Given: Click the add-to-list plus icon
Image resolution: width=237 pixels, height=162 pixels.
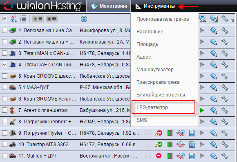Looking at the screenshot, I should pyautogui.click(x=38, y=19).
